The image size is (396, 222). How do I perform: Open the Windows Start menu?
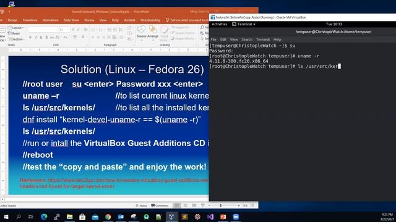pos(6,216)
